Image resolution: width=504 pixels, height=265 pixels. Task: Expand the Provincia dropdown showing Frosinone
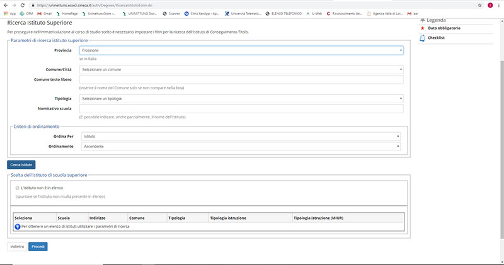point(241,50)
